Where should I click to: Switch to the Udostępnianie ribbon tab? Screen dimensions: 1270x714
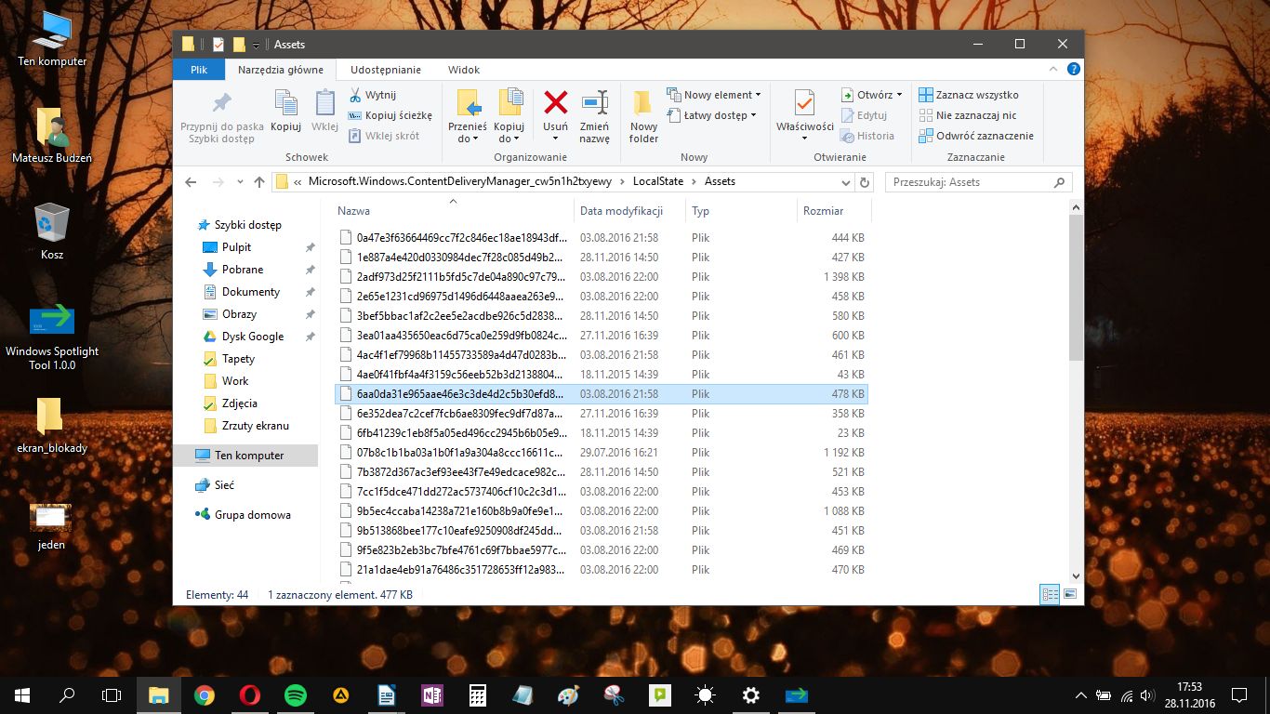tap(386, 70)
